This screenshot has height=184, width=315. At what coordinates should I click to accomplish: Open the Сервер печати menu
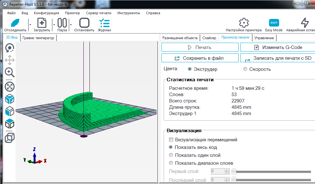click(99, 13)
